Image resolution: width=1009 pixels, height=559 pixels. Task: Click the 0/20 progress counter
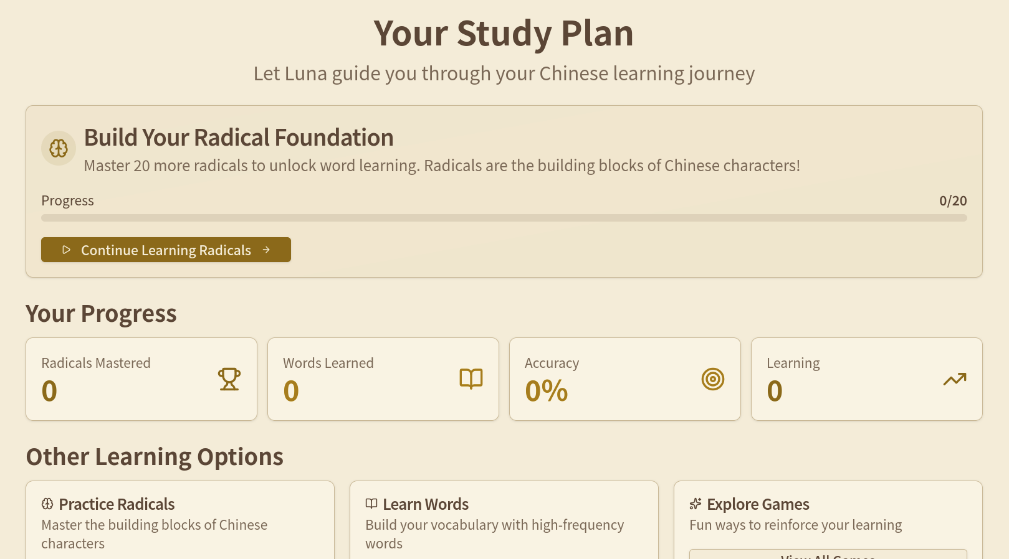[953, 200]
